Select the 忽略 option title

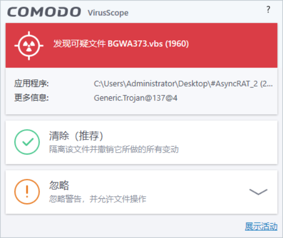point(59,185)
